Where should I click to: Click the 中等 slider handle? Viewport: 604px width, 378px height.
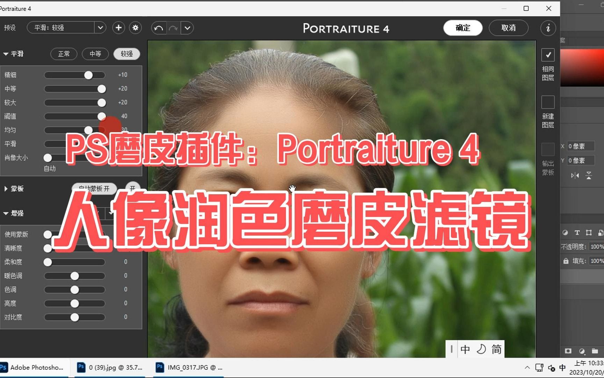tap(102, 89)
